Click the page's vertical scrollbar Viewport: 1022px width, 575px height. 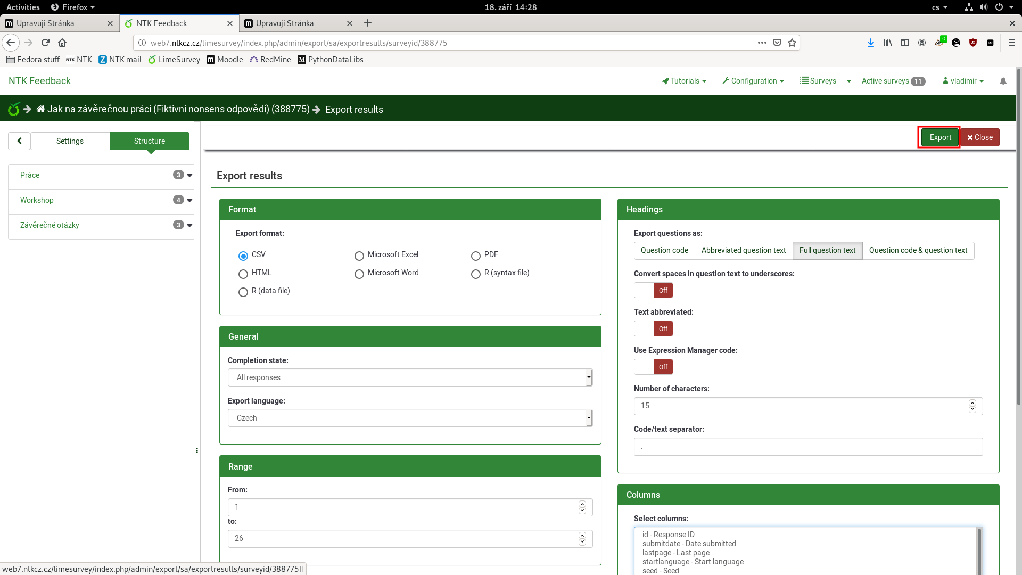[1018, 240]
